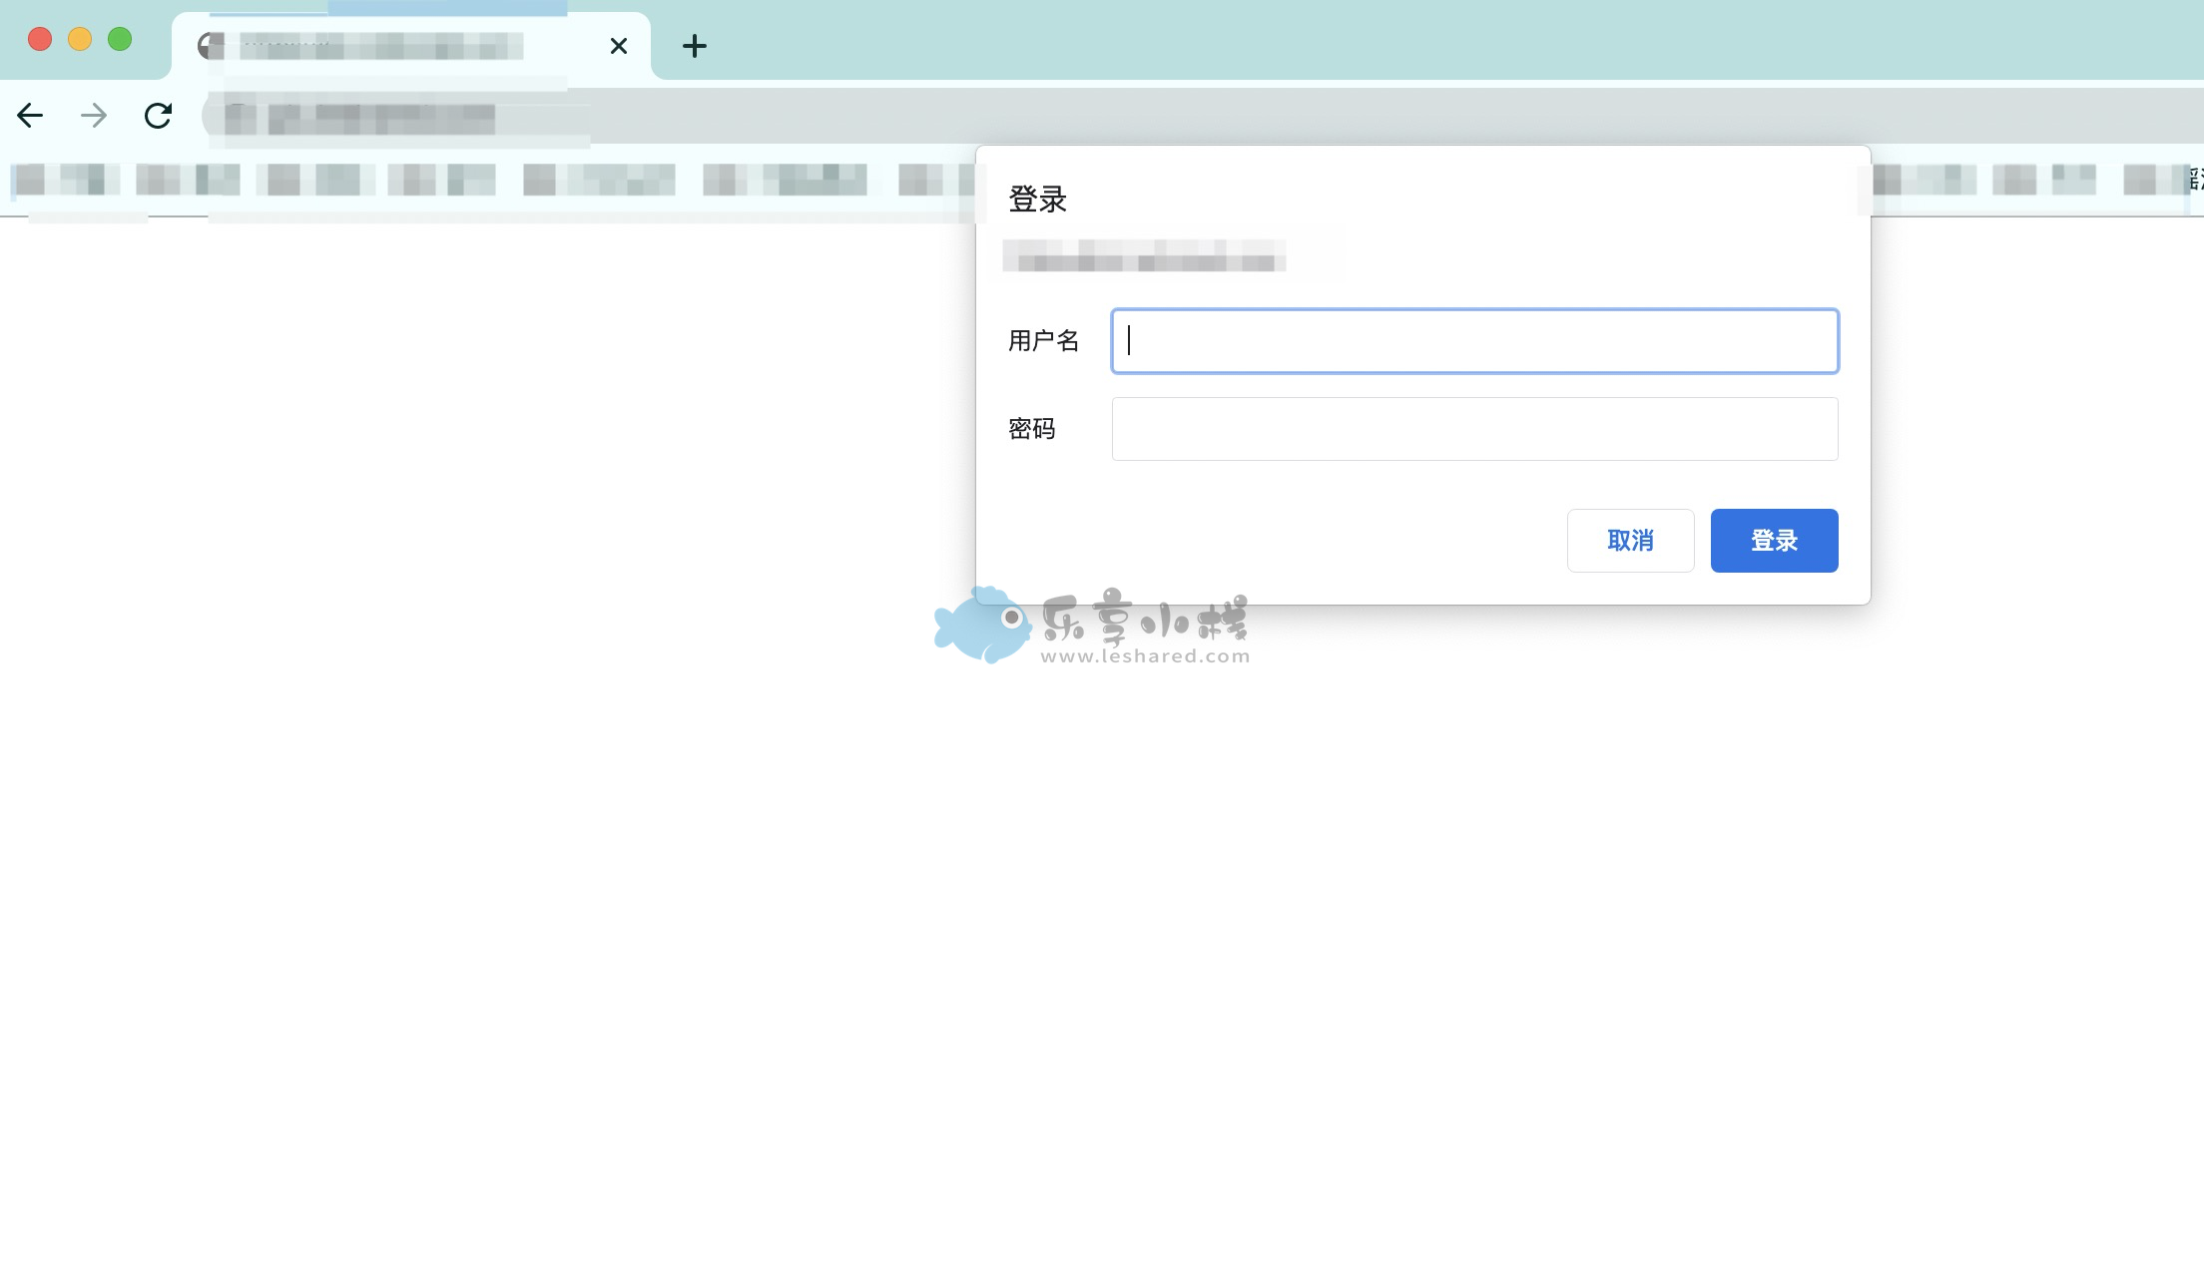Reload the page using refresh icon
Screen dimensions: 2204x1269
[158, 116]
